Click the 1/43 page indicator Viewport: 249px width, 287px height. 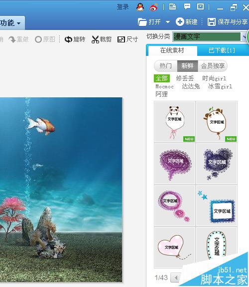161,278
